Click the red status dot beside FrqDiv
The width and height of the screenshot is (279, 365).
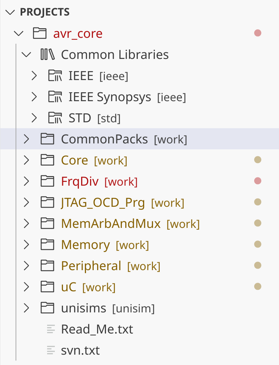[258, 181]
